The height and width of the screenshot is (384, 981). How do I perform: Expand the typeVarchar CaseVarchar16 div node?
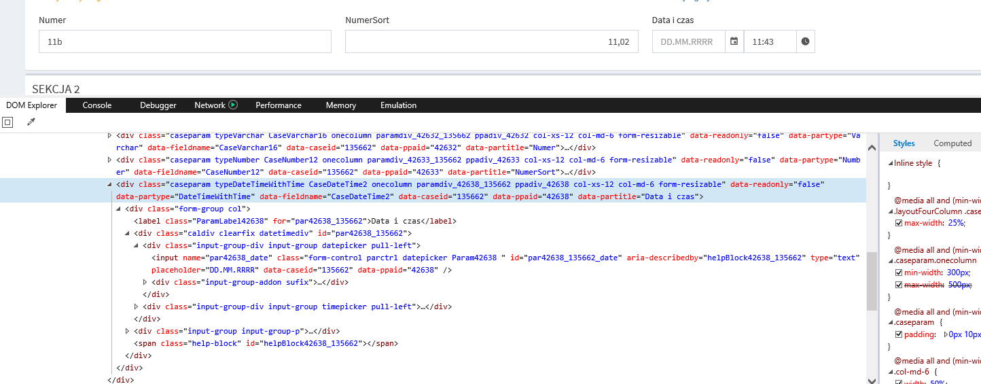click(111, 136)
